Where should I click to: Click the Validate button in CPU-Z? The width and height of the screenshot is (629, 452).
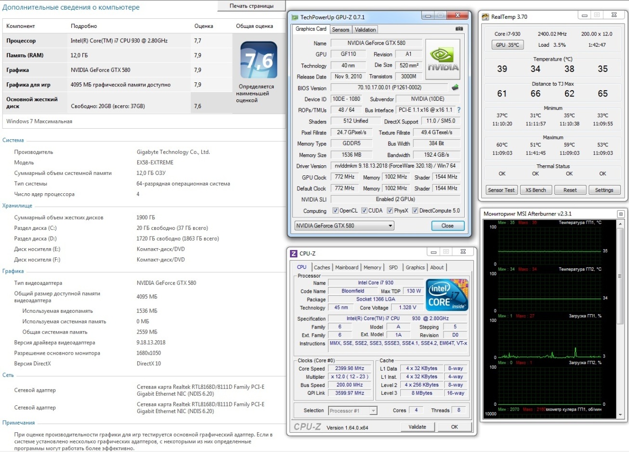click(418, 426)
